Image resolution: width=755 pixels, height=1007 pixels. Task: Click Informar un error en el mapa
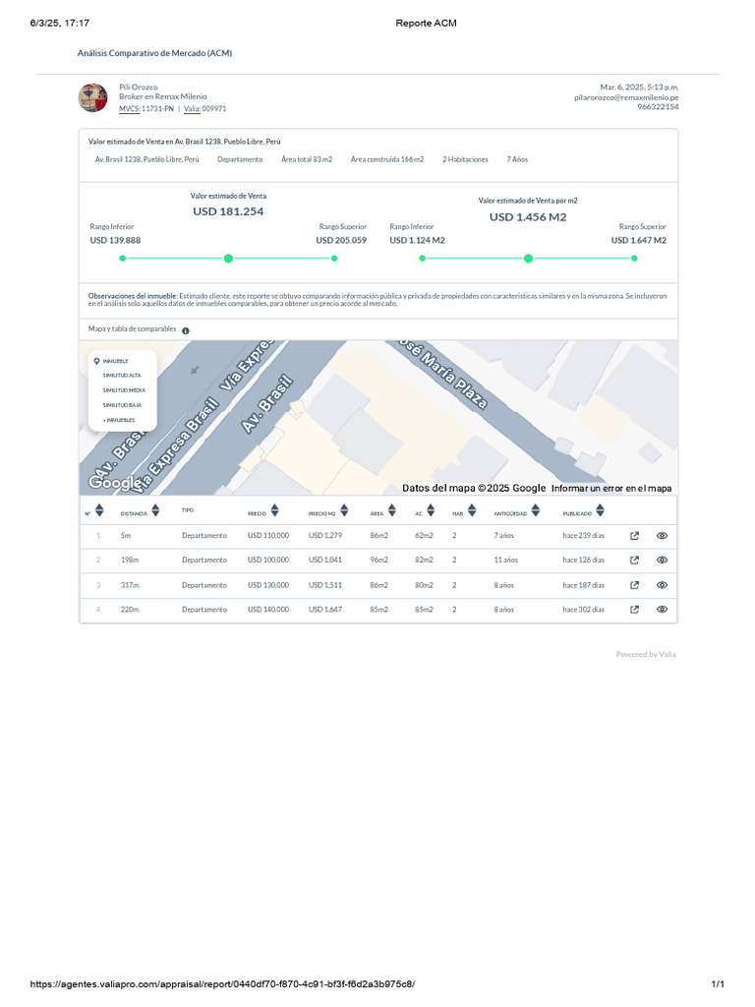tap(611, 489)
